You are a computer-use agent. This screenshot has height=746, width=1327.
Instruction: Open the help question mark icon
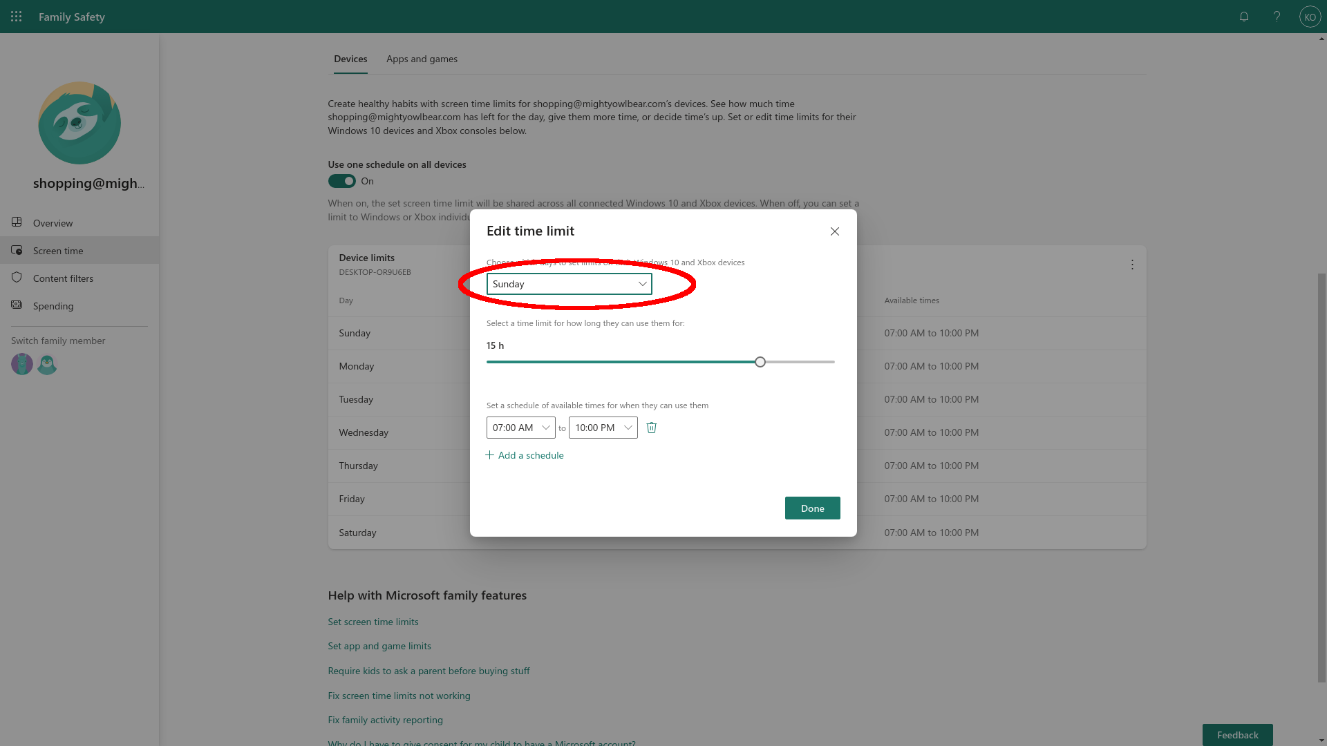tap(1277, 17)
